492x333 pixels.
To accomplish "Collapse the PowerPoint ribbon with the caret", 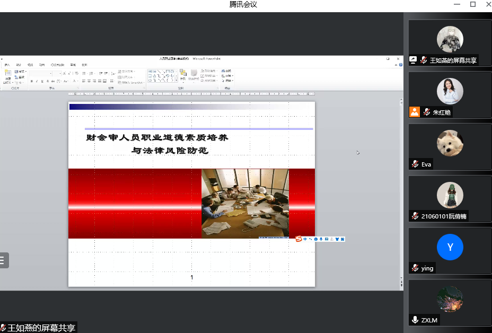I will point(397,65).
